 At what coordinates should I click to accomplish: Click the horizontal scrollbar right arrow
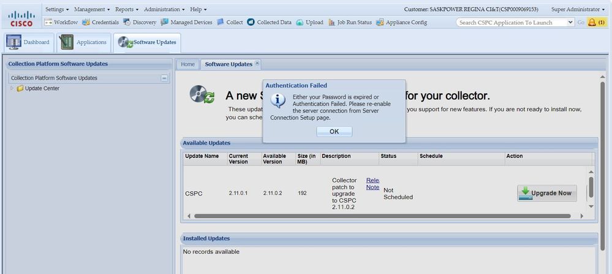pos(581,216)
